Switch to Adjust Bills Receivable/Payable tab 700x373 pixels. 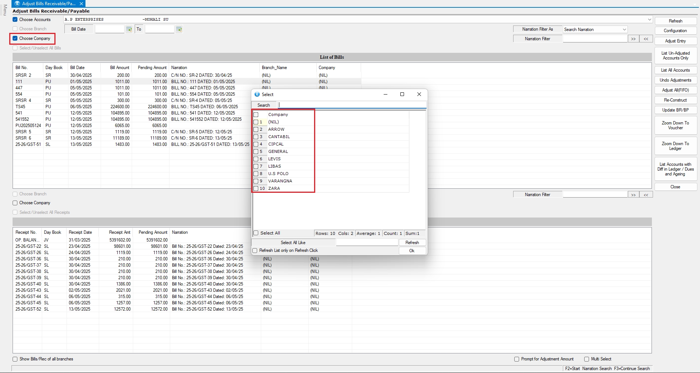(x=48, y=4)
